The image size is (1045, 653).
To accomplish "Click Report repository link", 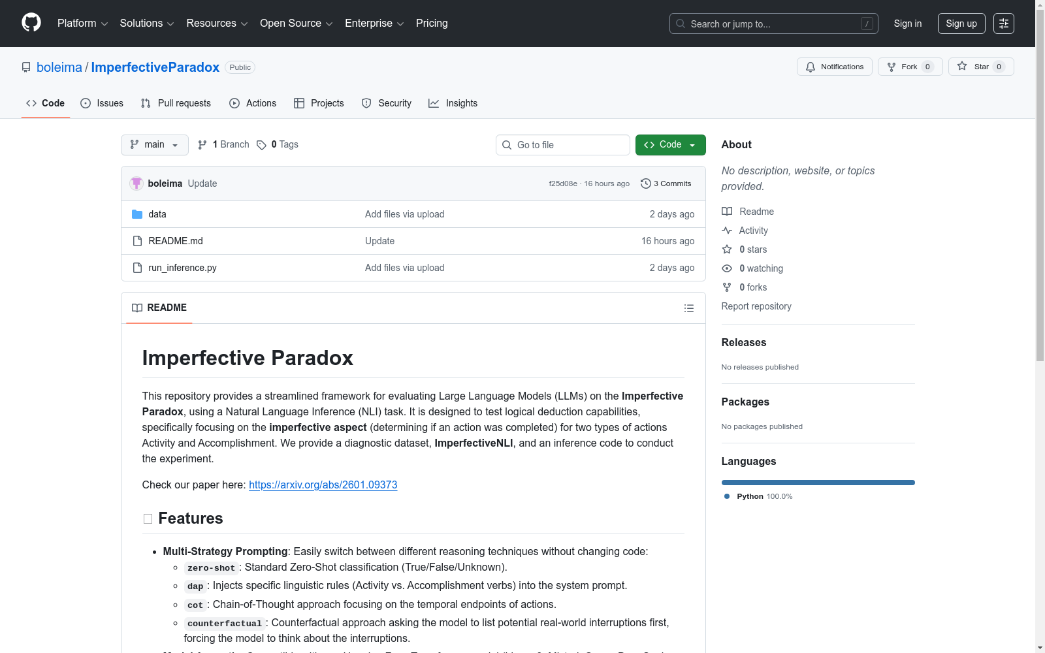I will pyautogui.click(x=756, y=306).
